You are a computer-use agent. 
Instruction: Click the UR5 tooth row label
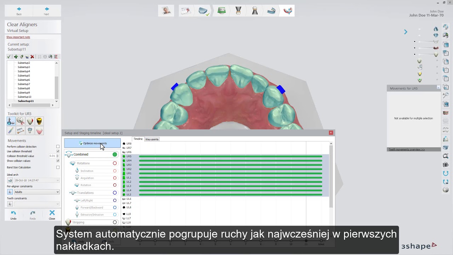(x=129, y=156)
